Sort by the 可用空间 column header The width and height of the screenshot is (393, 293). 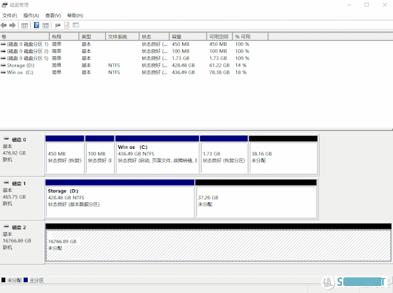coord(220,36)
